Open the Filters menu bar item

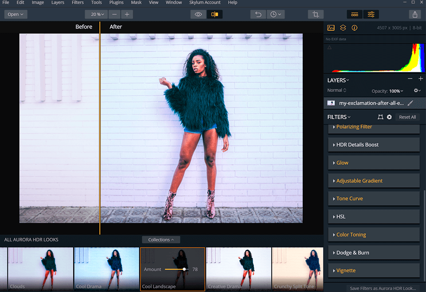[x=78, y=3]
